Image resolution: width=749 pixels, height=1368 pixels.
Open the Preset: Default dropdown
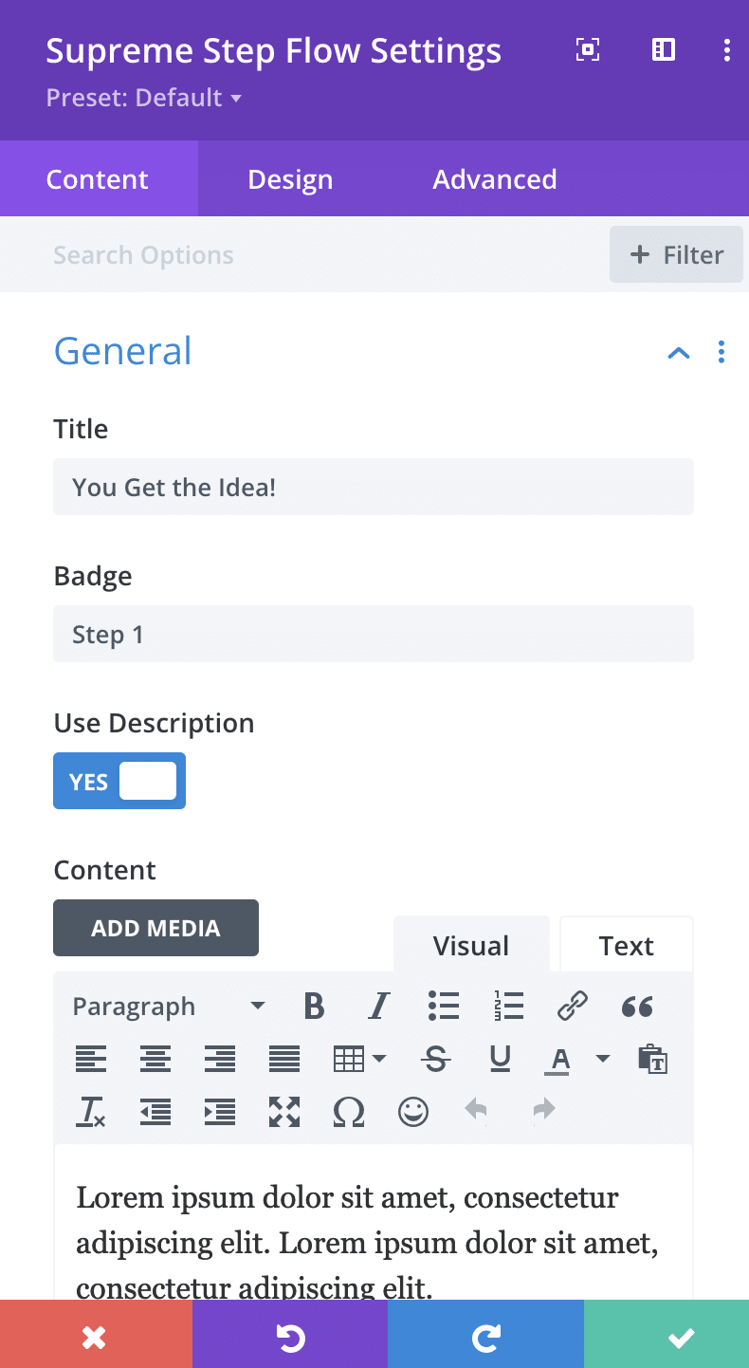(144, 98)
